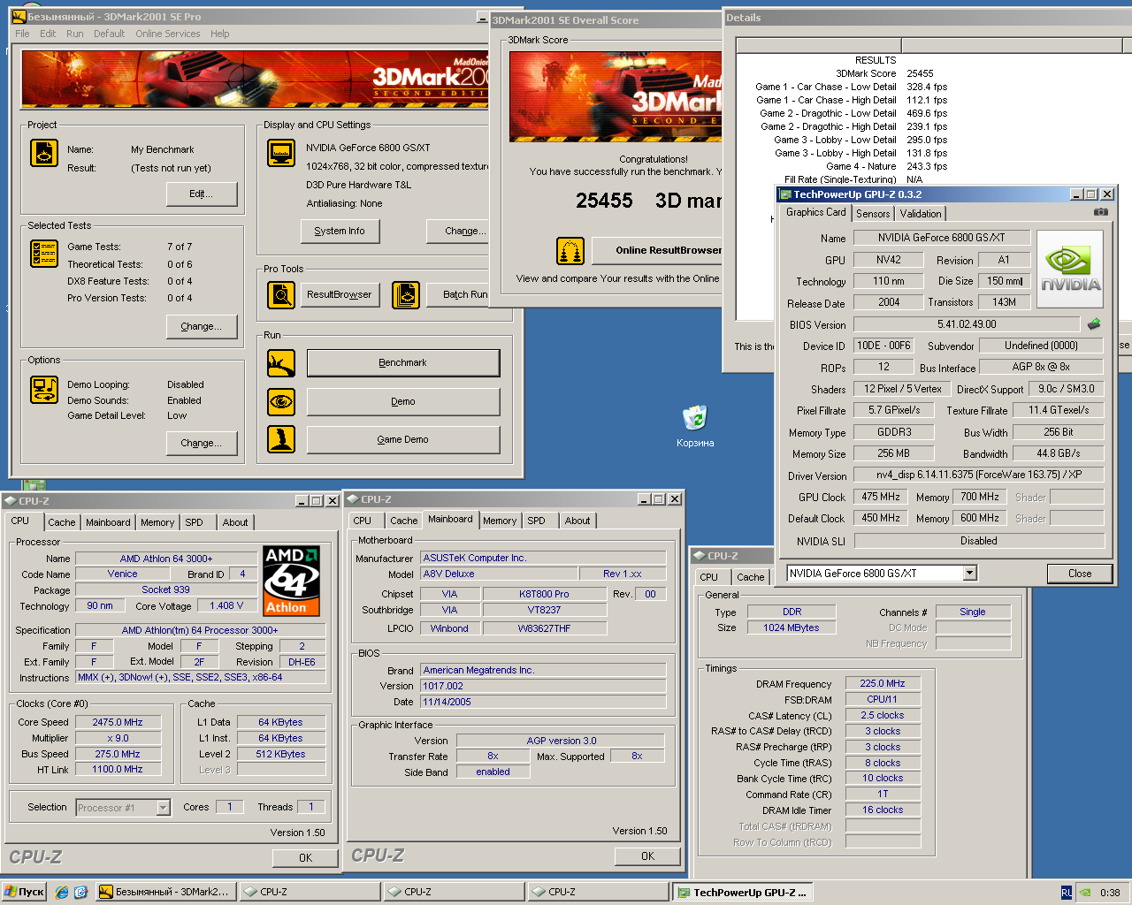Click the Driver Version field in GPU-Z
Image resolution: width=1132 pixels, height=905 pixels.
(x=978, y=475)
